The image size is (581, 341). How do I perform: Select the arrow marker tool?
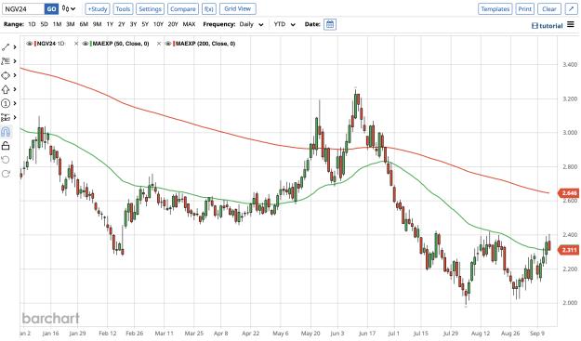6,89
